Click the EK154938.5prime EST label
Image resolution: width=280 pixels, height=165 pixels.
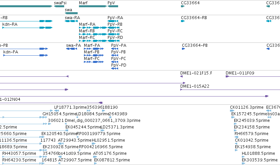coord(253,147)
